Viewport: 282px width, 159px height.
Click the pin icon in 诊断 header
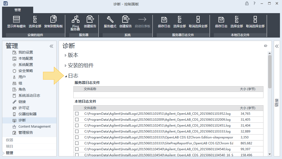(266, 46)
